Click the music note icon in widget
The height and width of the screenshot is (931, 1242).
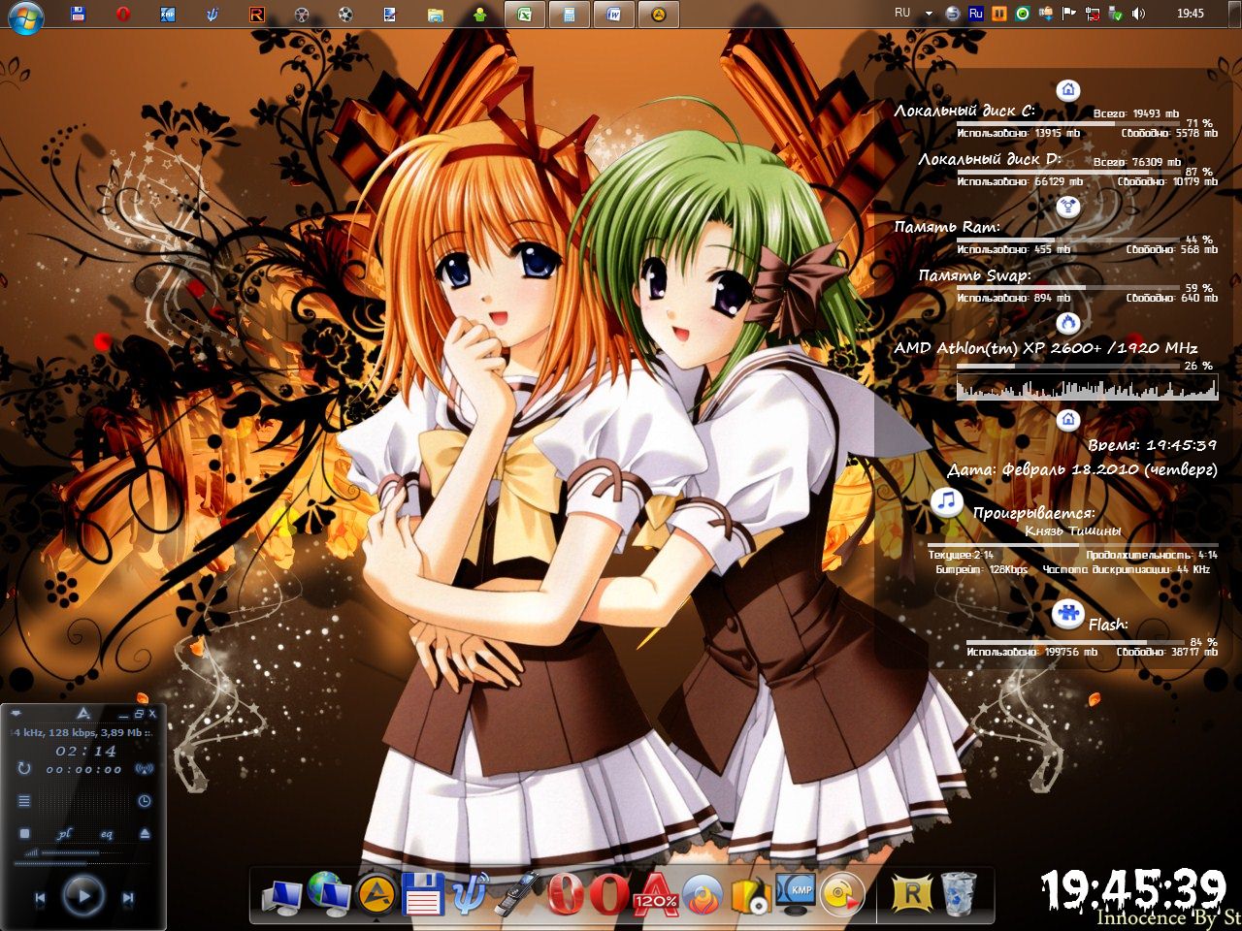pos(946,501)
